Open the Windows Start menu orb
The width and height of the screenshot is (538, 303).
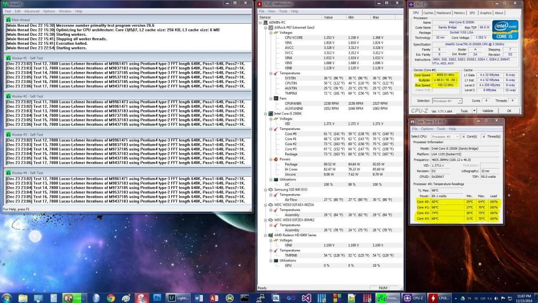pos(6,298)
